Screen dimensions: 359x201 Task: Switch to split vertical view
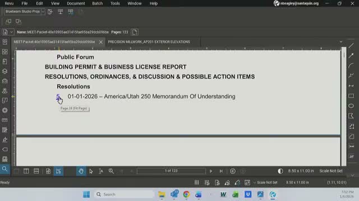[x=26, y=171]
